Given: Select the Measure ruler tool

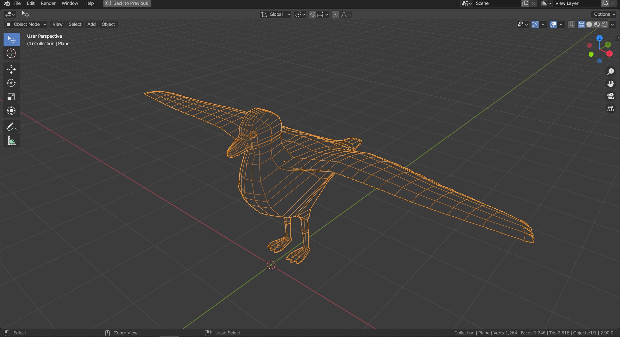Looking at the screenshot, I should (x=12, y=141).
